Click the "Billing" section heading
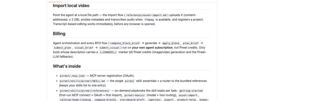 pos(59,34)
